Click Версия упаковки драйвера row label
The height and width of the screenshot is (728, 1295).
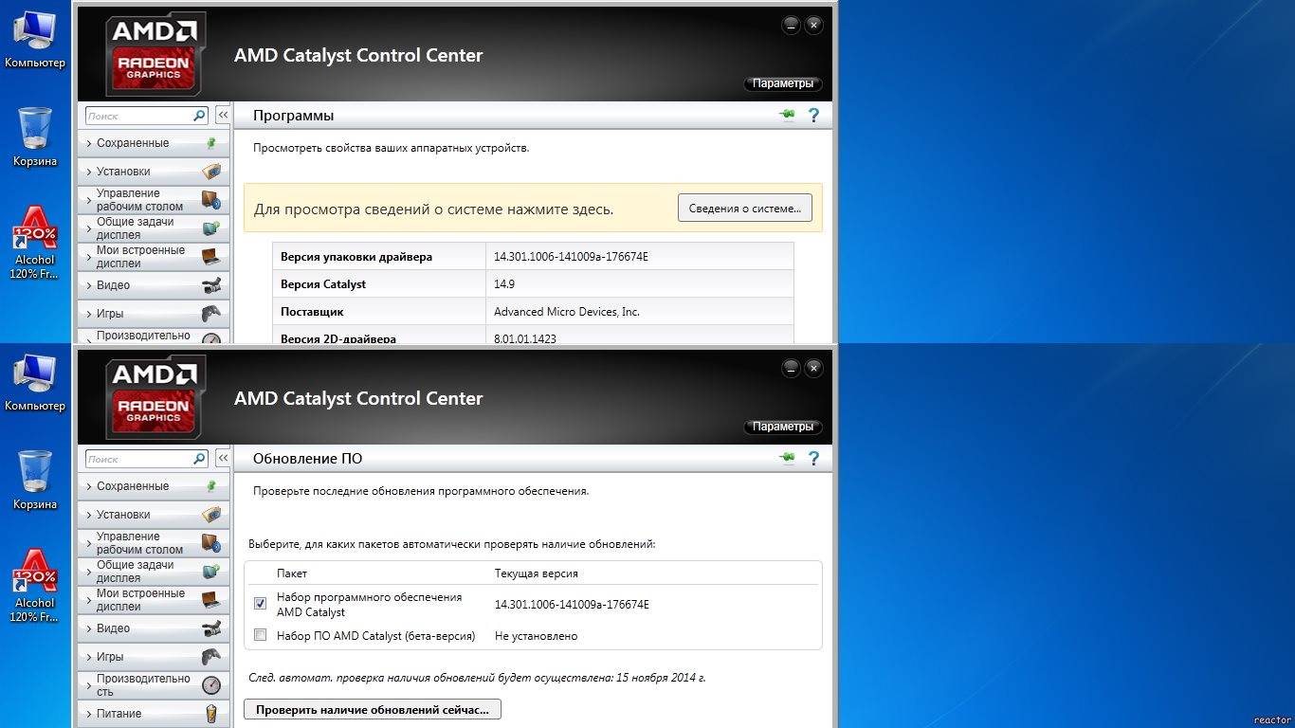click(x=356, y=257)
